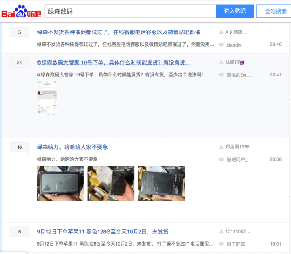
Task: Open the order screenshot thumbnail
Action: (x=47, y=99)
